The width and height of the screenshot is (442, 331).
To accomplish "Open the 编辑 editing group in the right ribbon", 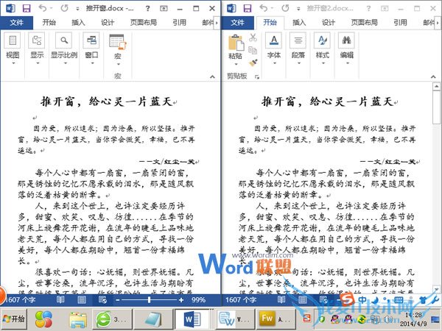I will (347, 49).
